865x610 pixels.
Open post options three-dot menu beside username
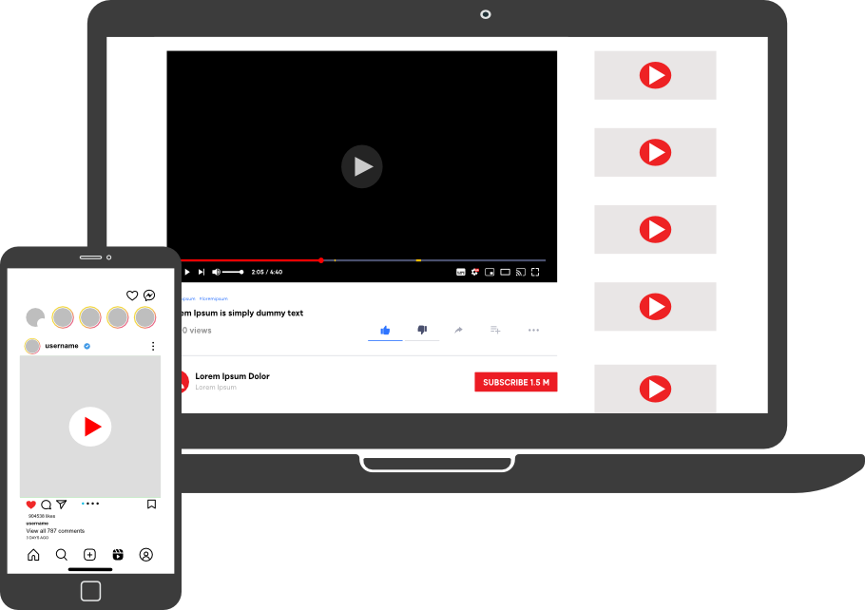153,346
